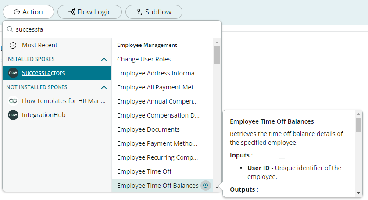Click the search magnifier icon
Image resolution: width=368 pixels, height=200 pixels.
click(10, 29)
